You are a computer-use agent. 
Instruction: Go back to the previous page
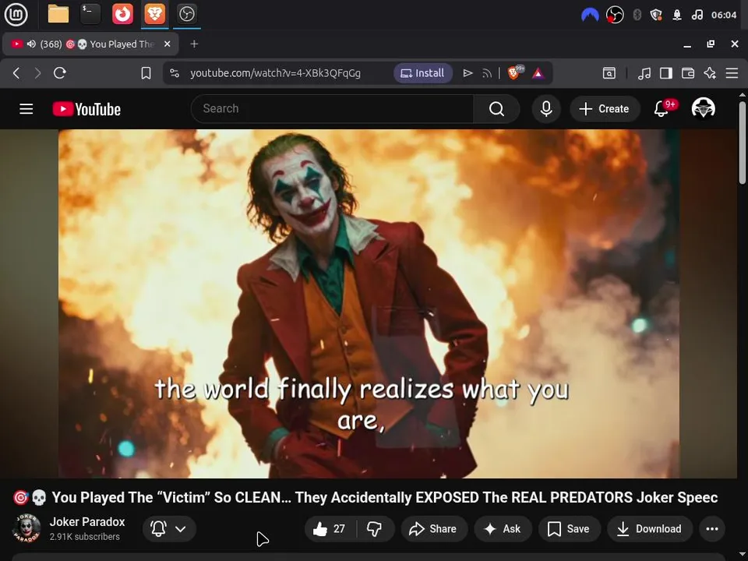tap(16, 73)
